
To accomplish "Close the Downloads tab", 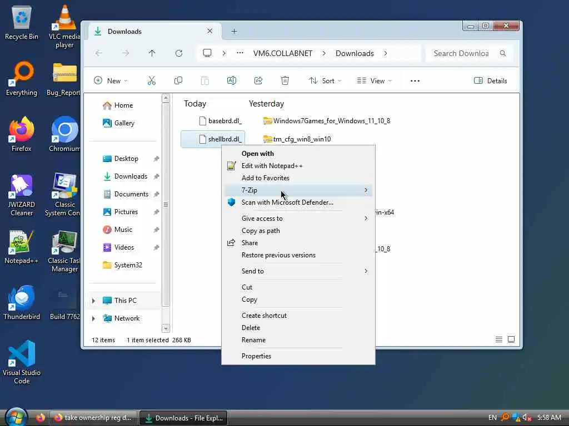I will pos(209,31).
